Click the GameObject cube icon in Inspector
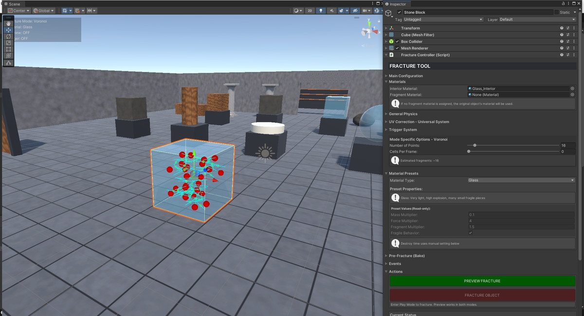The height and width of the screenshot is (316, 584). [x=389, y=14]
